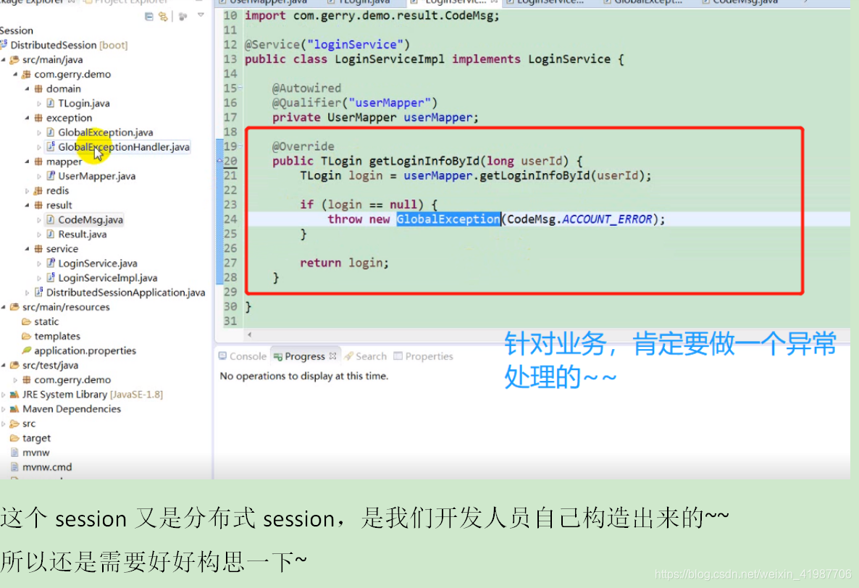Click the application.properties leaf icon
Screen dimensions: 859x588
point(26,350)
